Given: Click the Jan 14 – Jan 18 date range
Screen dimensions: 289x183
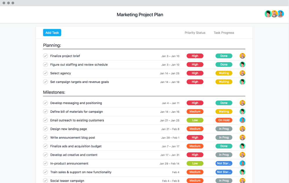Looking at the screenshot, I should 170,82.
